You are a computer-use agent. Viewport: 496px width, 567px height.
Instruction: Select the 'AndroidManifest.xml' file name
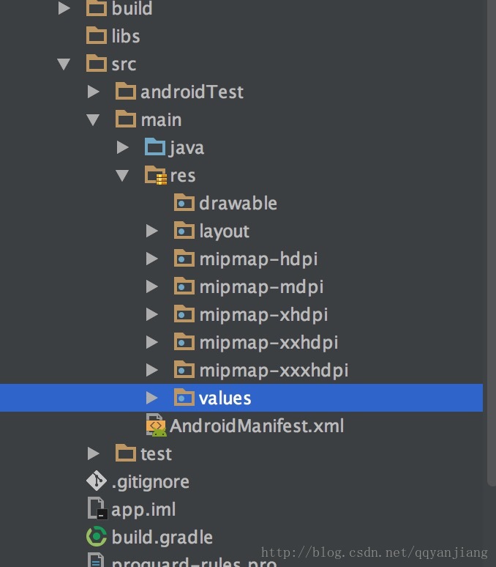click(257, 426)
